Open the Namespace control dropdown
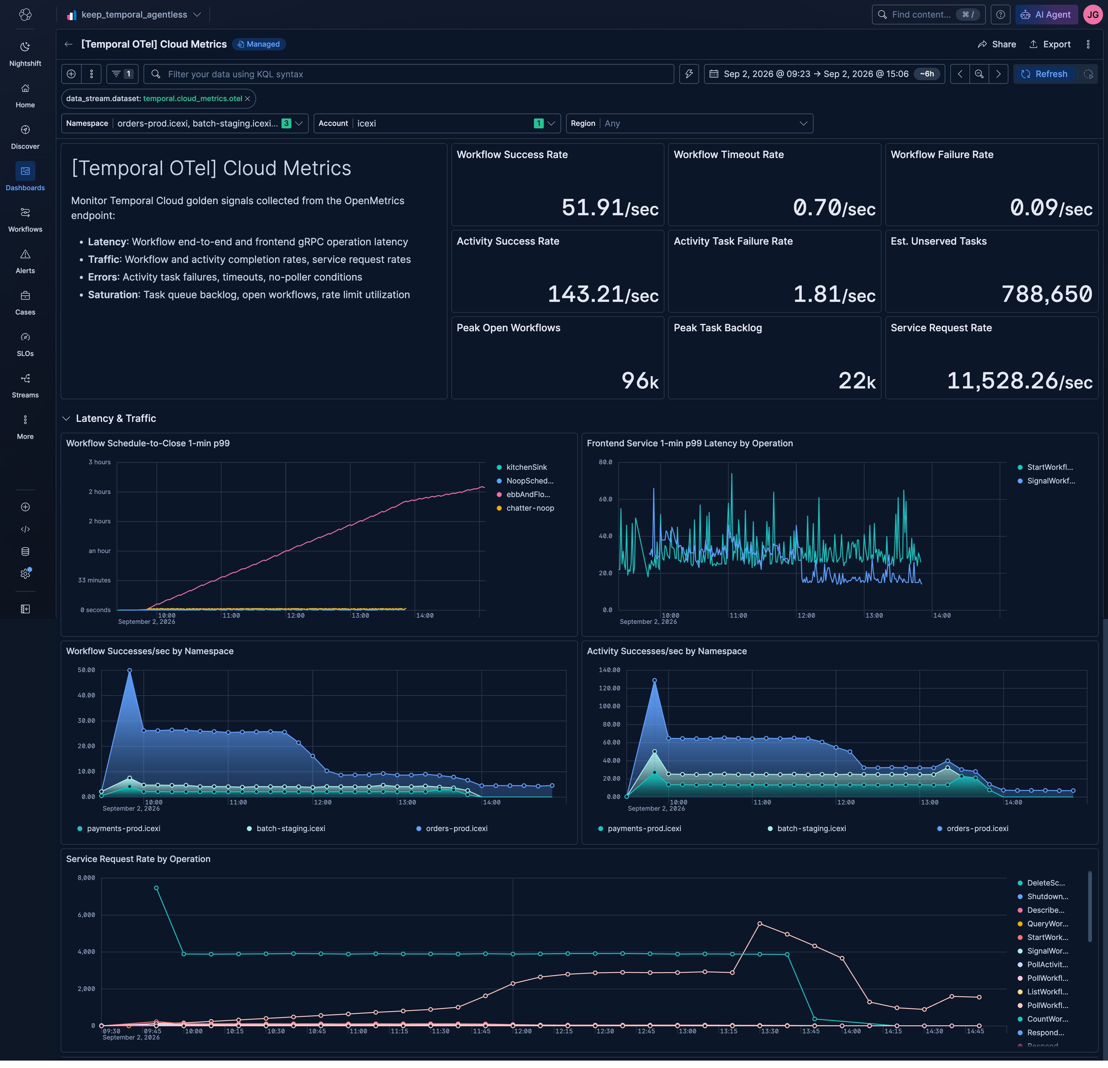Screen dimensions: 1108x1068 tap(185, 123)
